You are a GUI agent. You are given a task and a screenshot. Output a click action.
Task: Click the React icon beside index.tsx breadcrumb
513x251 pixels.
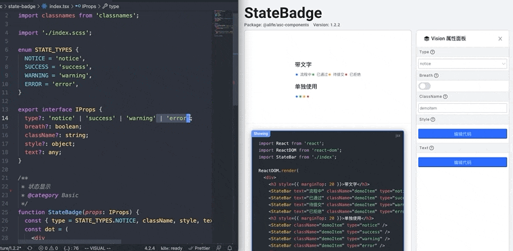click(x=44, y=6)
